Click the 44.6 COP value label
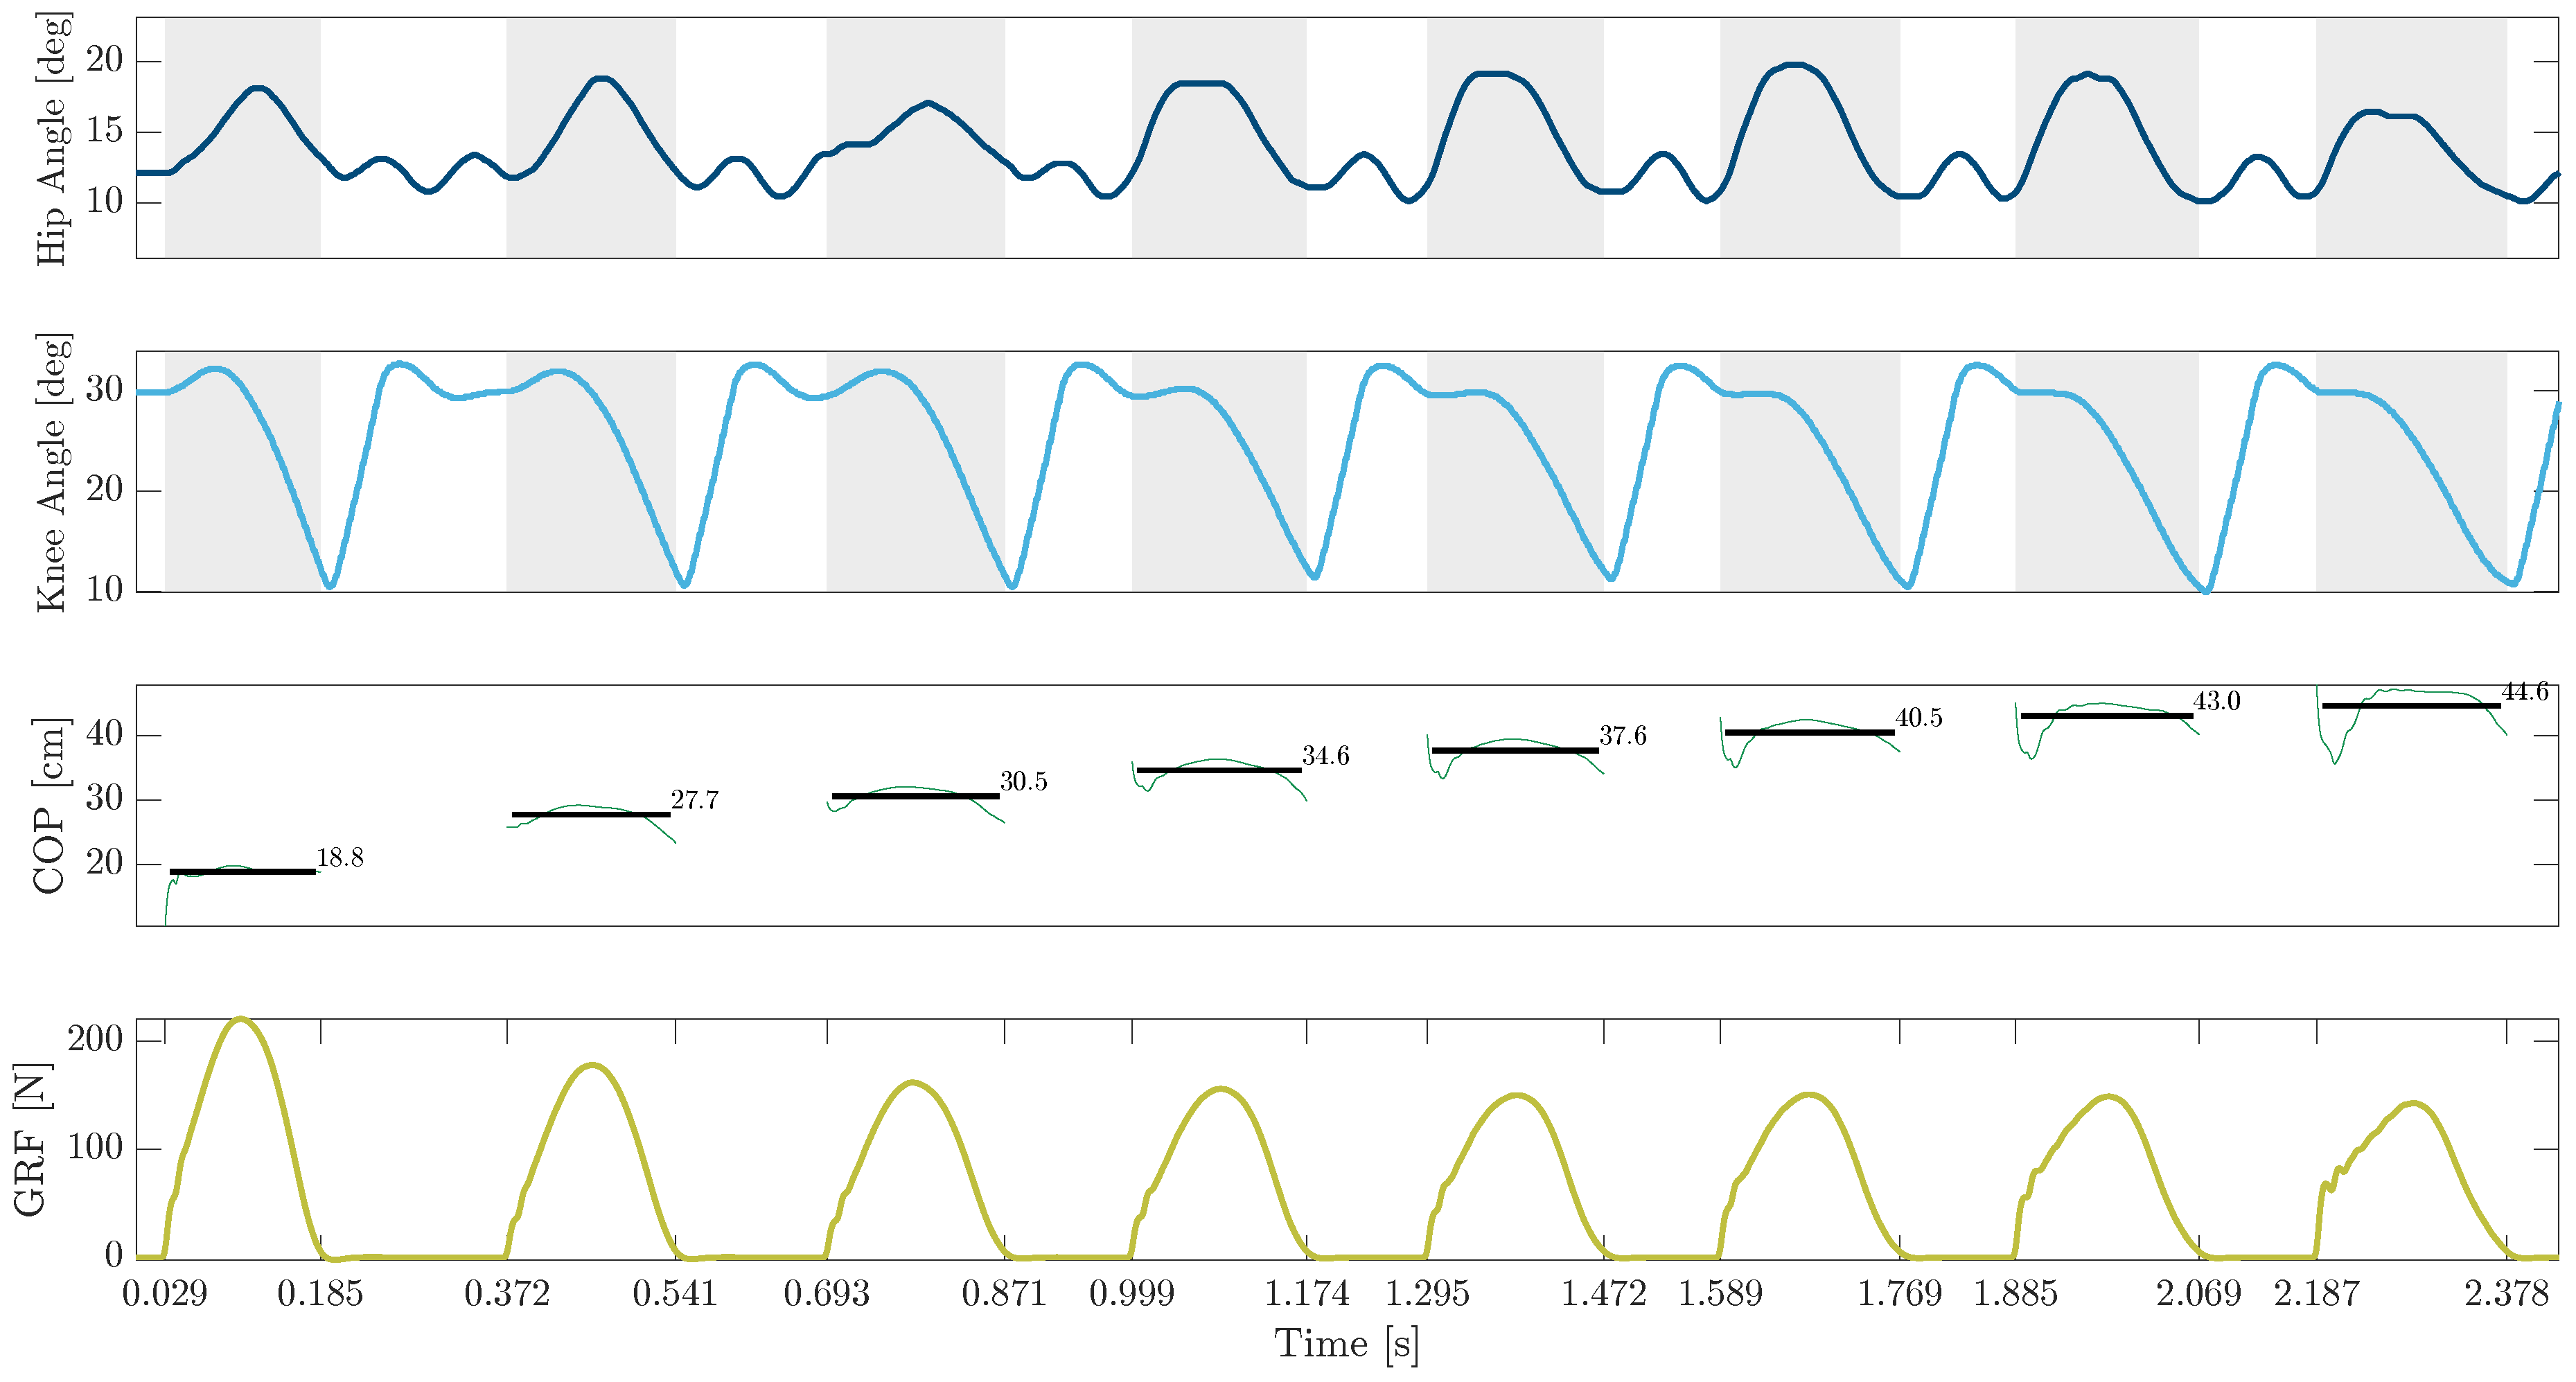The image size is (2576, 1382). pos(2524,692)
